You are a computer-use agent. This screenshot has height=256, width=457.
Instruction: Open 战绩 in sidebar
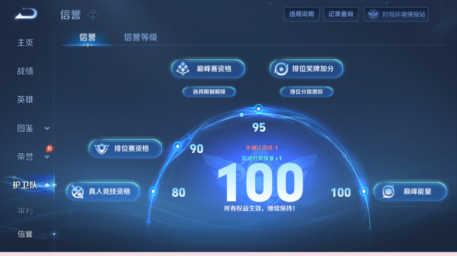point(25,71)
